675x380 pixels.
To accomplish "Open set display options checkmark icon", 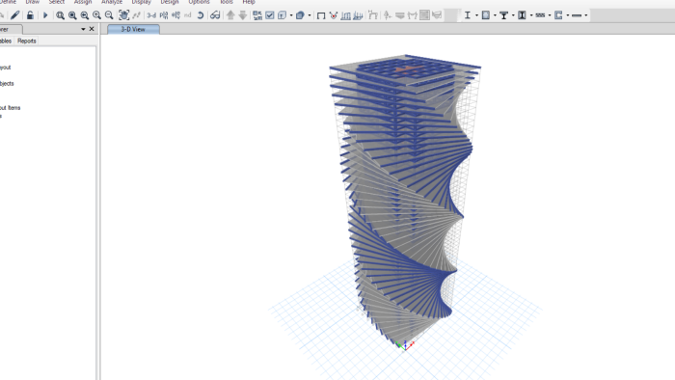I will [x=270, y=15].
